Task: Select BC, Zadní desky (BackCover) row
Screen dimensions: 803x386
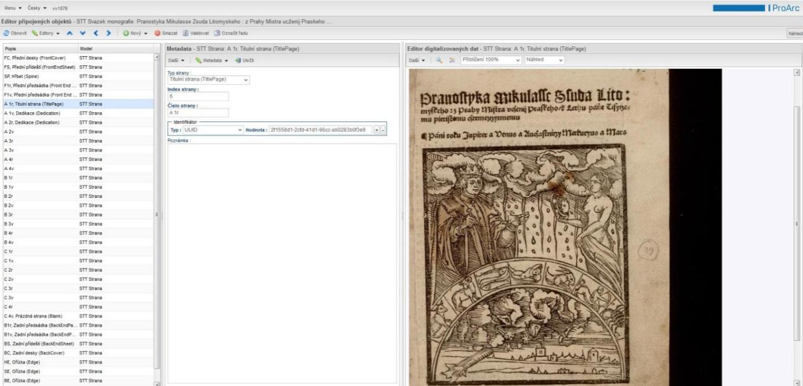Action: coord(78,353)
